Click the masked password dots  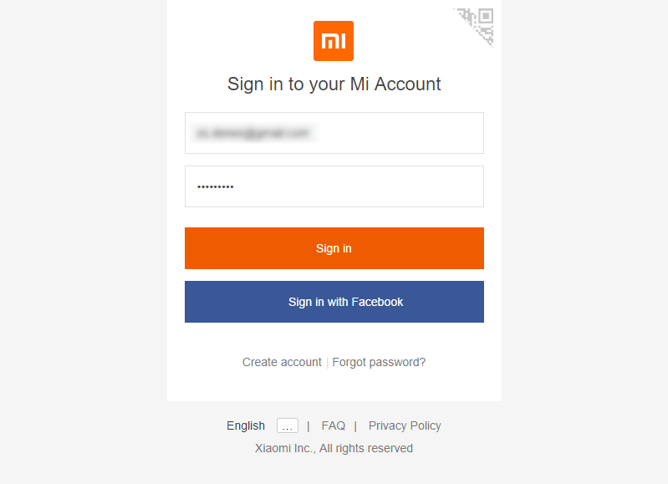216,186
